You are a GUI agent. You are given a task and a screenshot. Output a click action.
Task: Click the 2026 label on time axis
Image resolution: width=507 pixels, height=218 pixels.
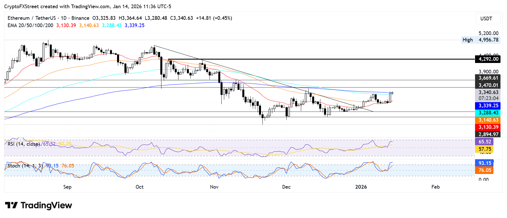(361, 187)
